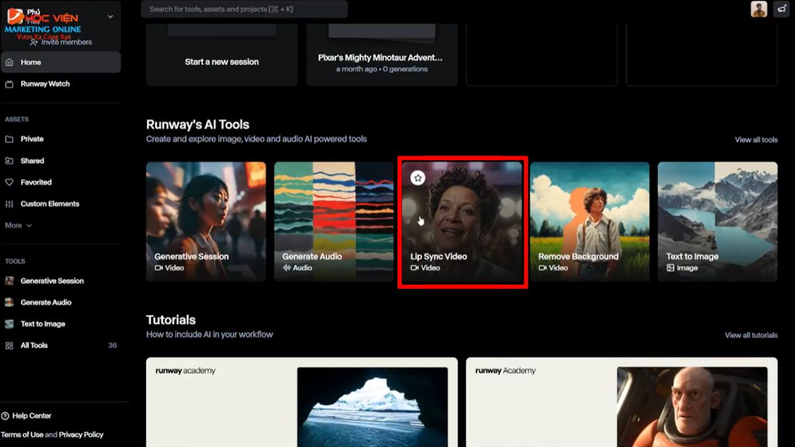Click View all tools link
The width and height of the screenshot is (795, 447).
(756, 140)
